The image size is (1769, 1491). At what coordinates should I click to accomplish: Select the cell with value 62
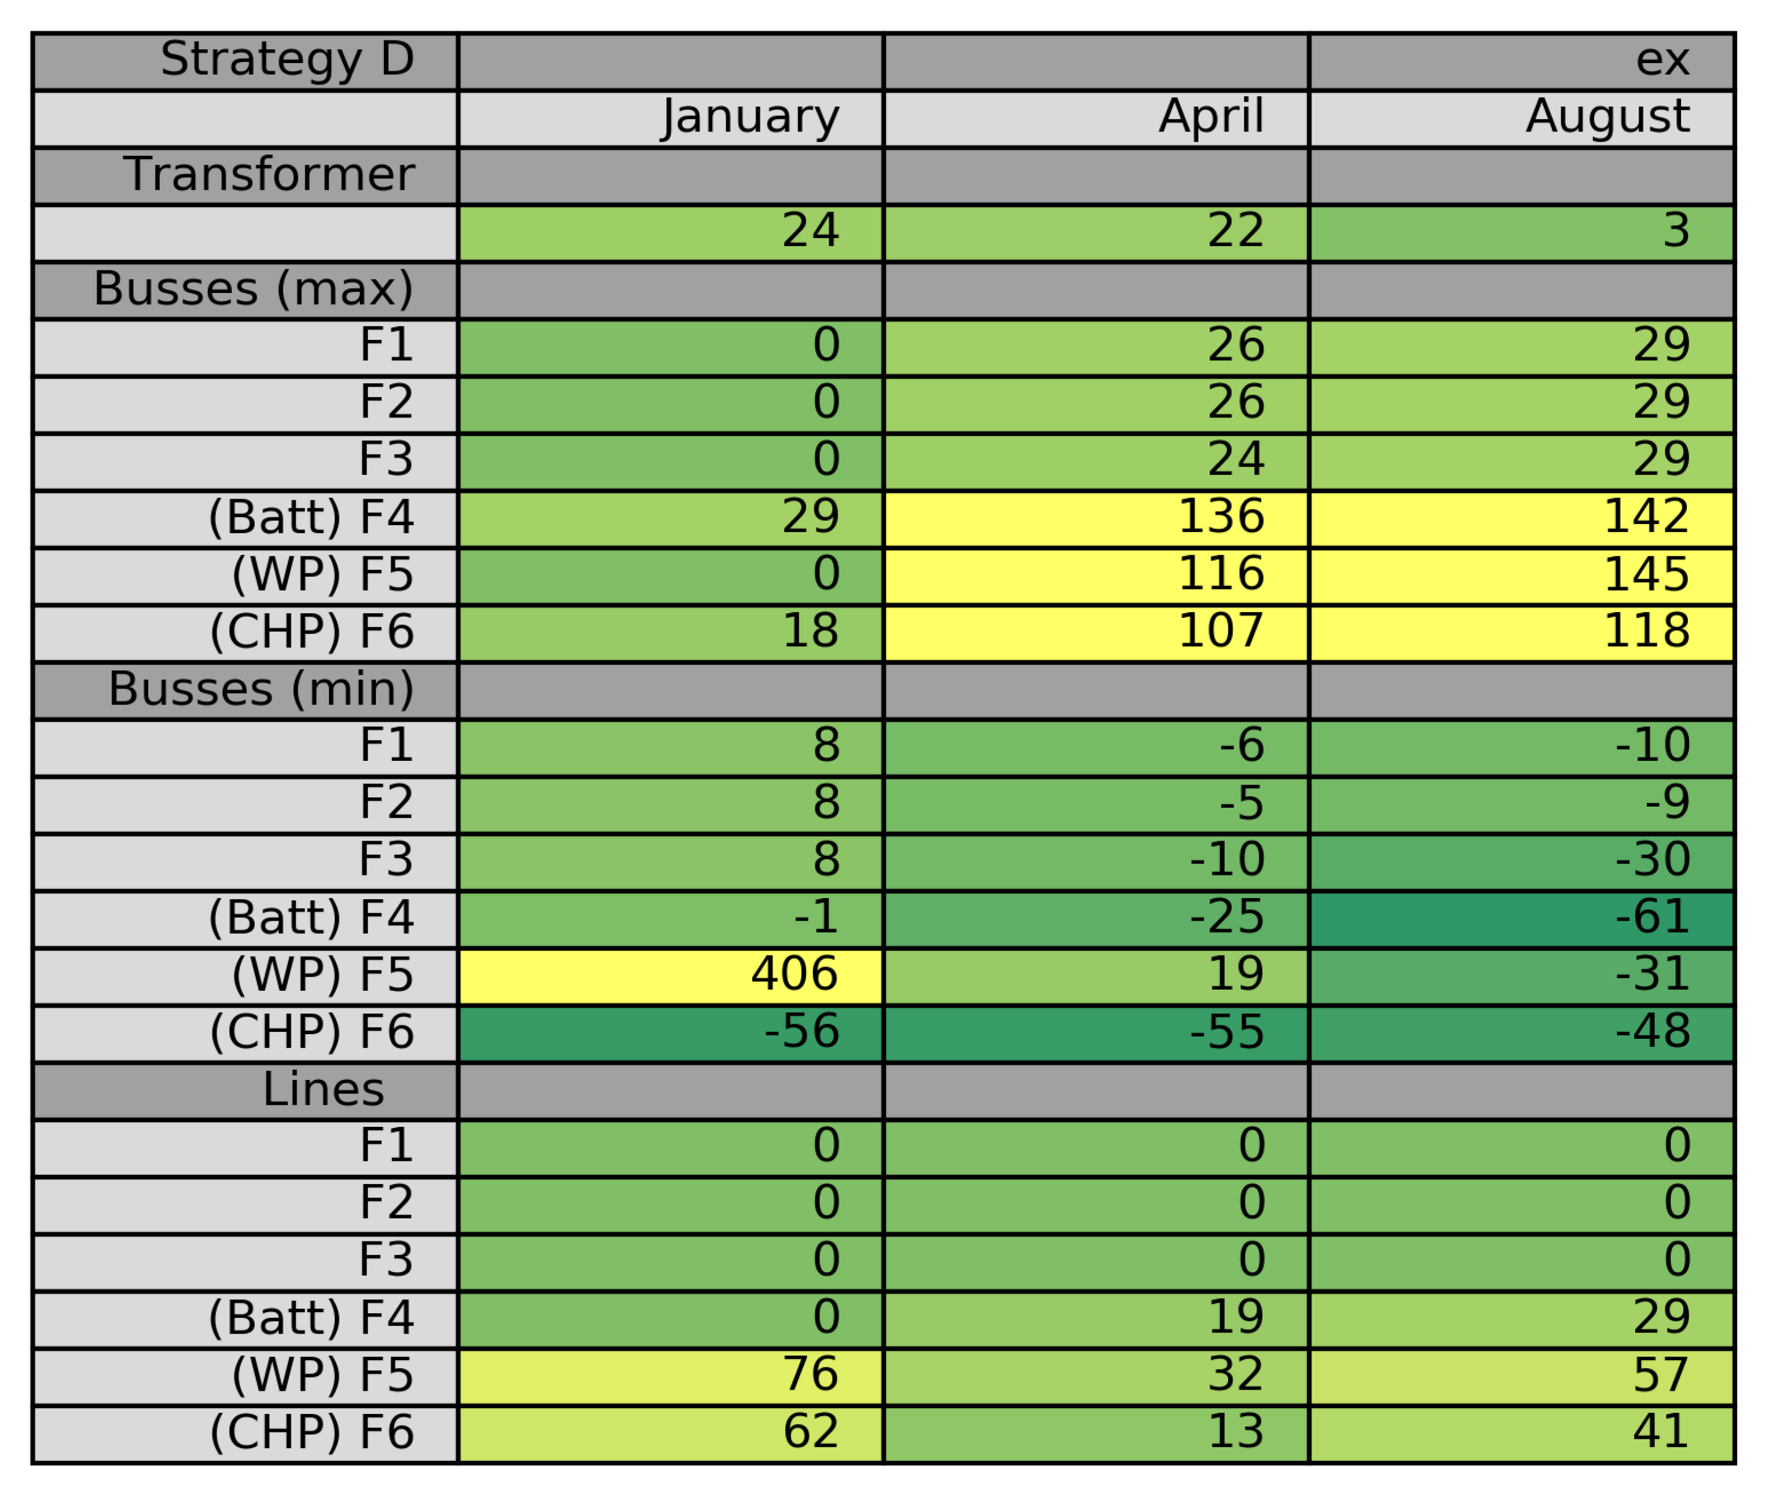pyautogui.click(x=670, y=1434)
